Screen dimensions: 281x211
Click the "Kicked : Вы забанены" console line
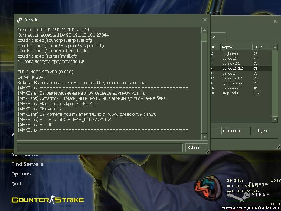pos(82,83)
